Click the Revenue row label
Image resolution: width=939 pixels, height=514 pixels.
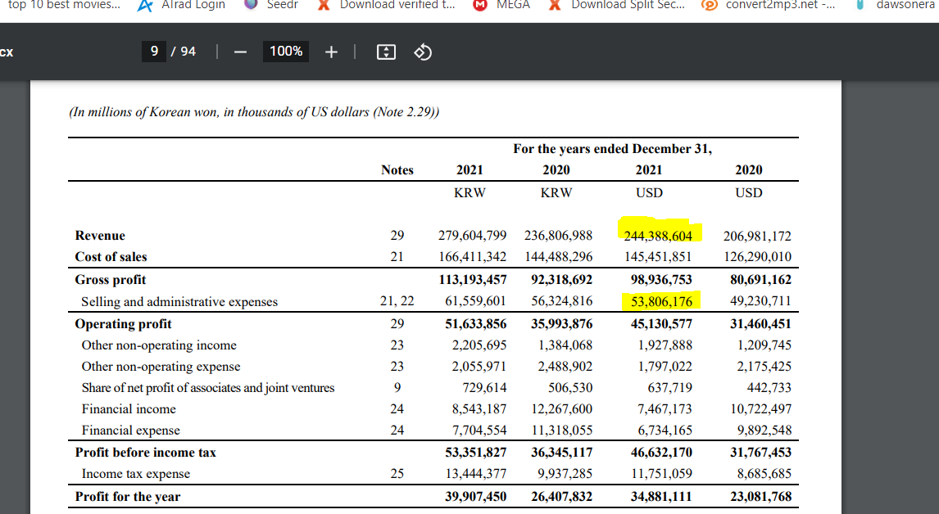click(x=100, y=236)
